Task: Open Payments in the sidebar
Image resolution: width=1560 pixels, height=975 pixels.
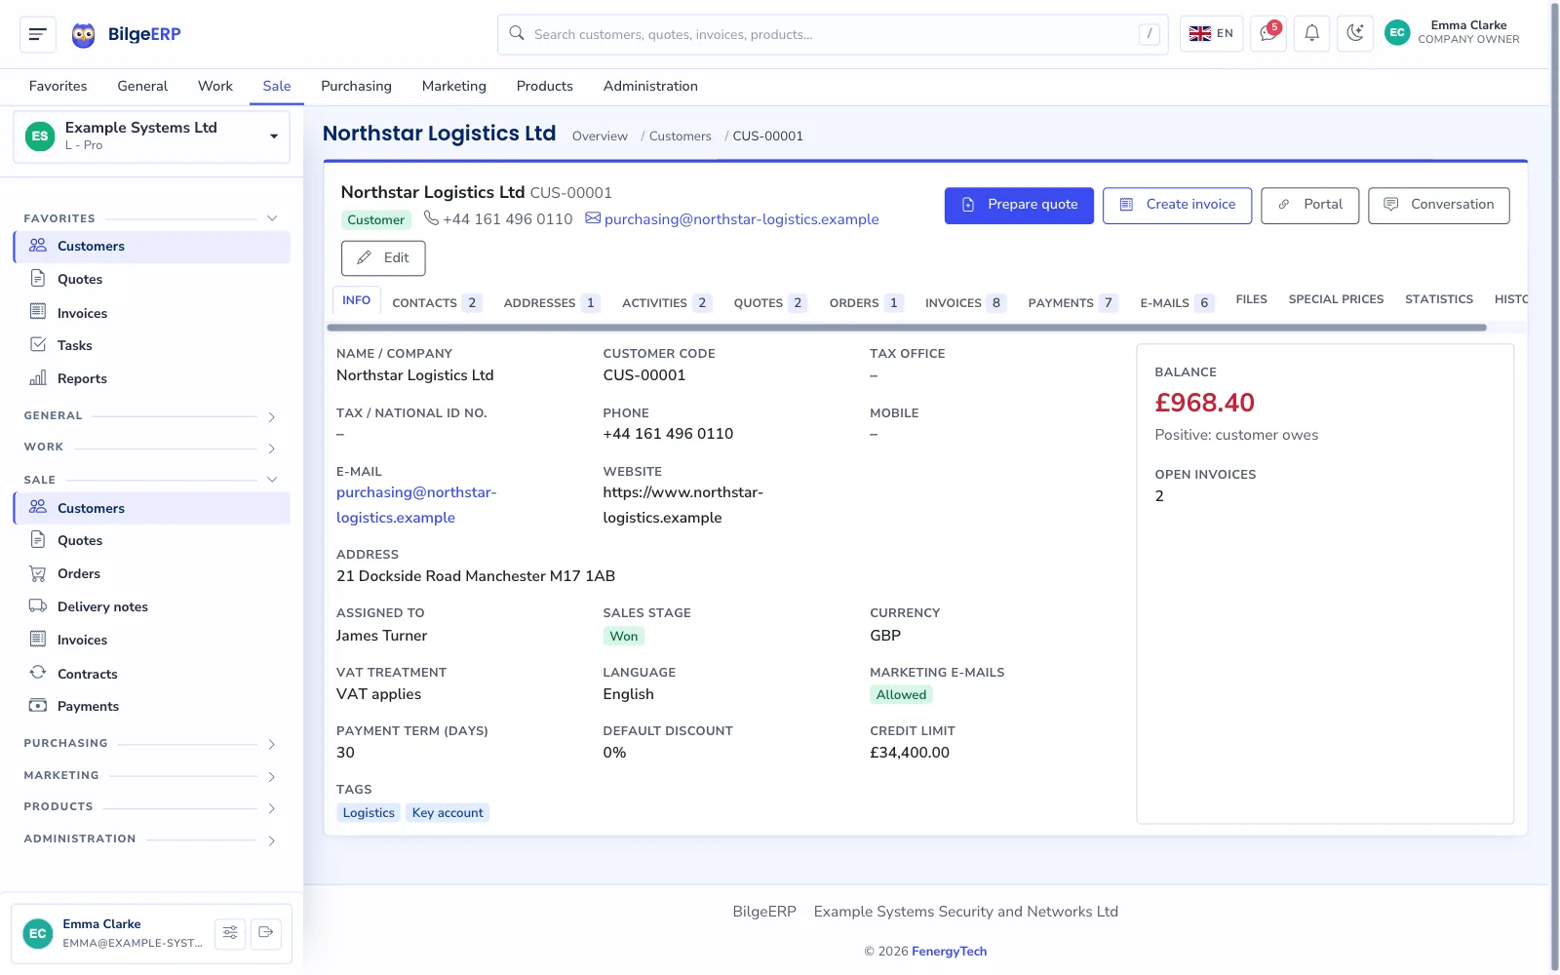Action: pyautogui.click(x=152, y=706)
